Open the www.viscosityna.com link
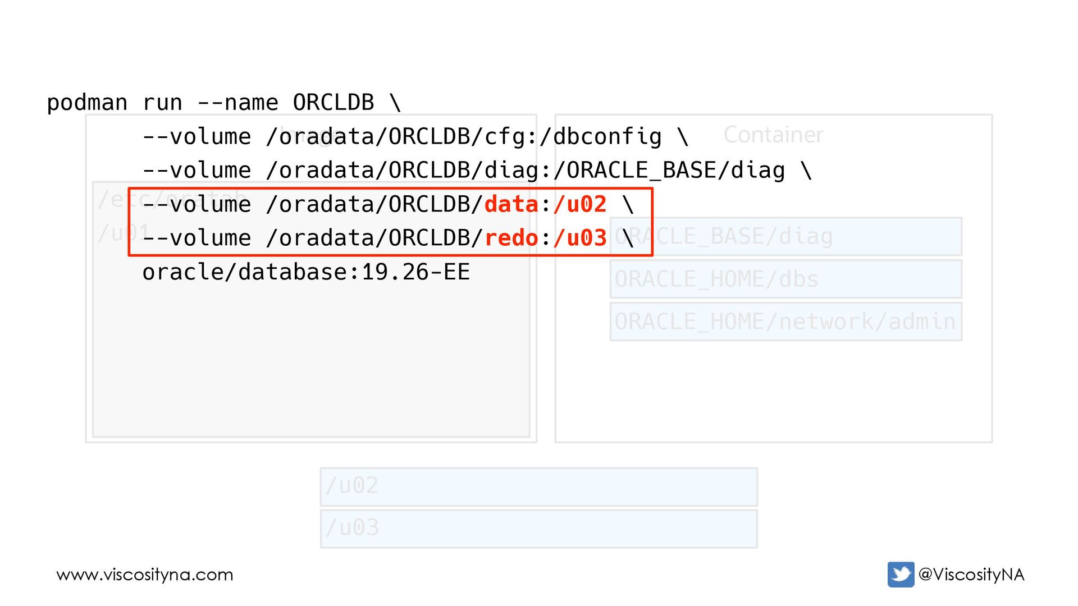The height and width of the screenshot is (606, 1078). click(145, 575)
